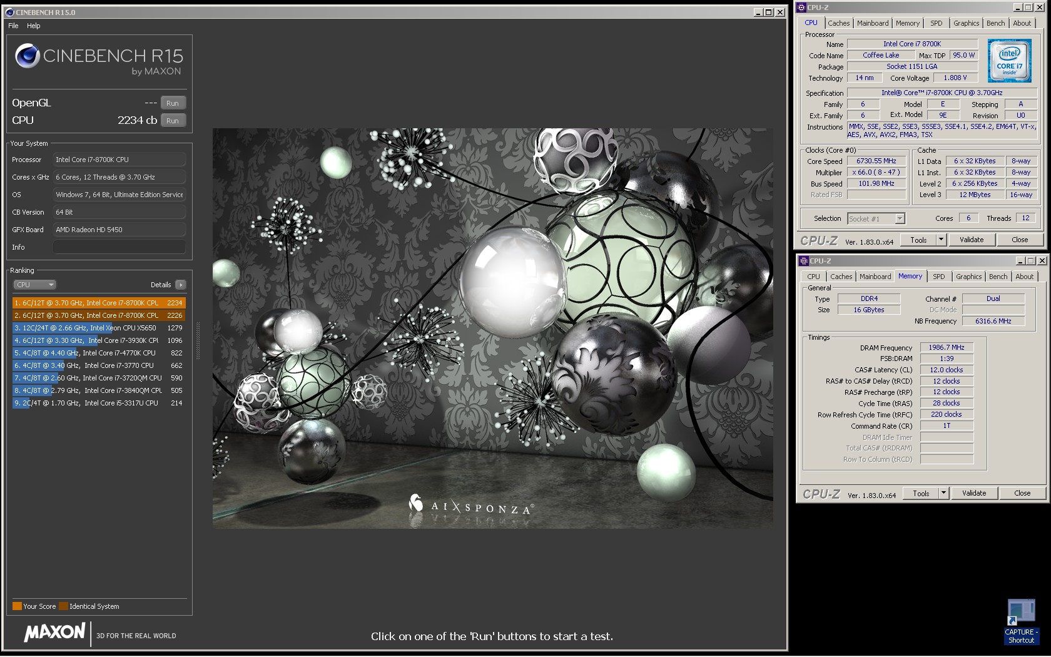This screenshot has height=657, width=1051.
Task: Run the OpenGL benchmark test
Action: tap(173, 103)
